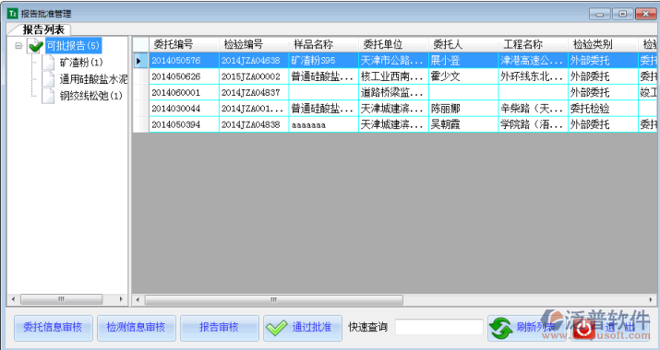Click the document icon next to 矿渣粉(1)
This screenshot has width=660, height=350.
(x=48, y=63)
